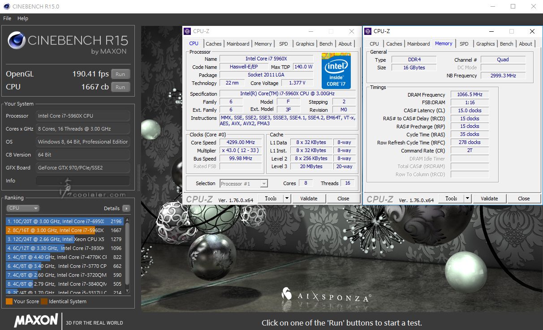
Task: Click the NB Frequency 2999.3 MHz value
Action: 503,76
